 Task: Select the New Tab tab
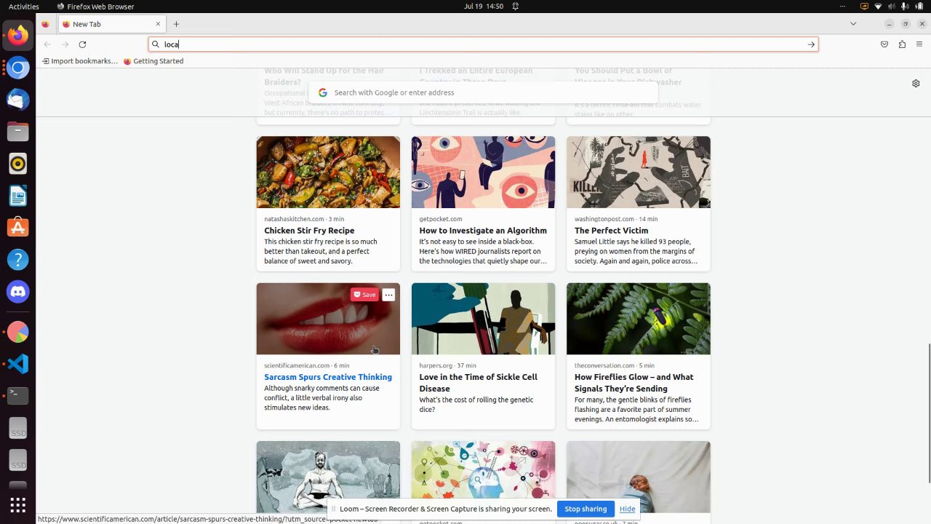111,24
